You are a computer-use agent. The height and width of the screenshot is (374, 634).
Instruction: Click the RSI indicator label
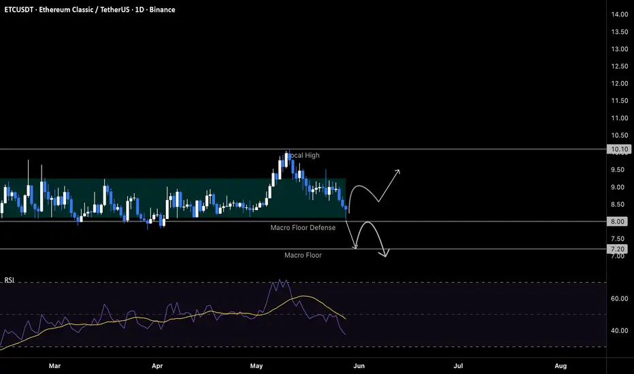(10, 280)
